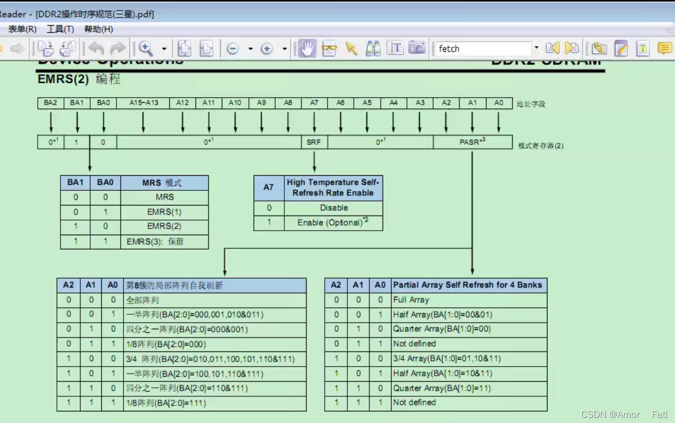This screenshot has height=423, width=675.
Task: Select the arrow annotation selection tool
Action: click(351, 48)
